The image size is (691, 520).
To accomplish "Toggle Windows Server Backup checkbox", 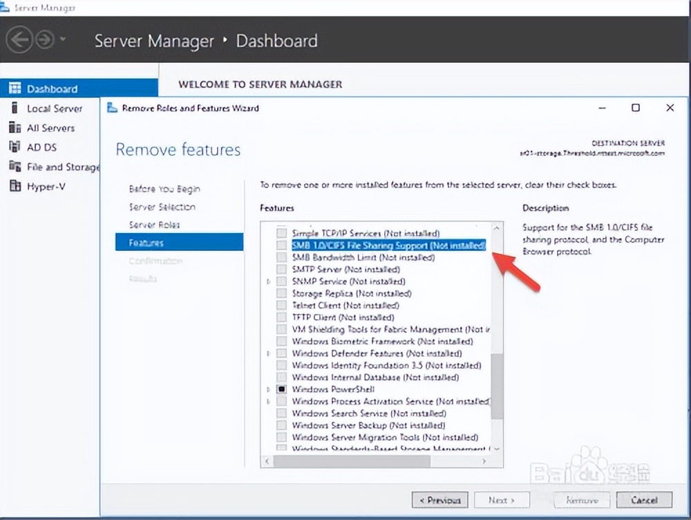I will pyautogui.click(x=282, y=425).
